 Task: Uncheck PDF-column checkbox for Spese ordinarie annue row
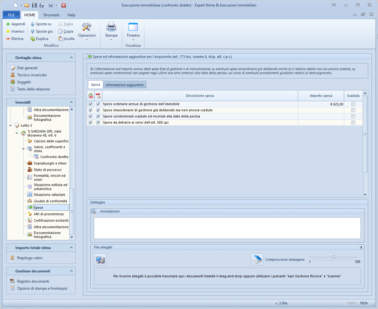[98, 104]
